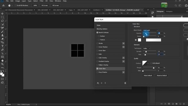Add another Stroke with its plus icon
The image size is (188, 106).
(123, 43)
